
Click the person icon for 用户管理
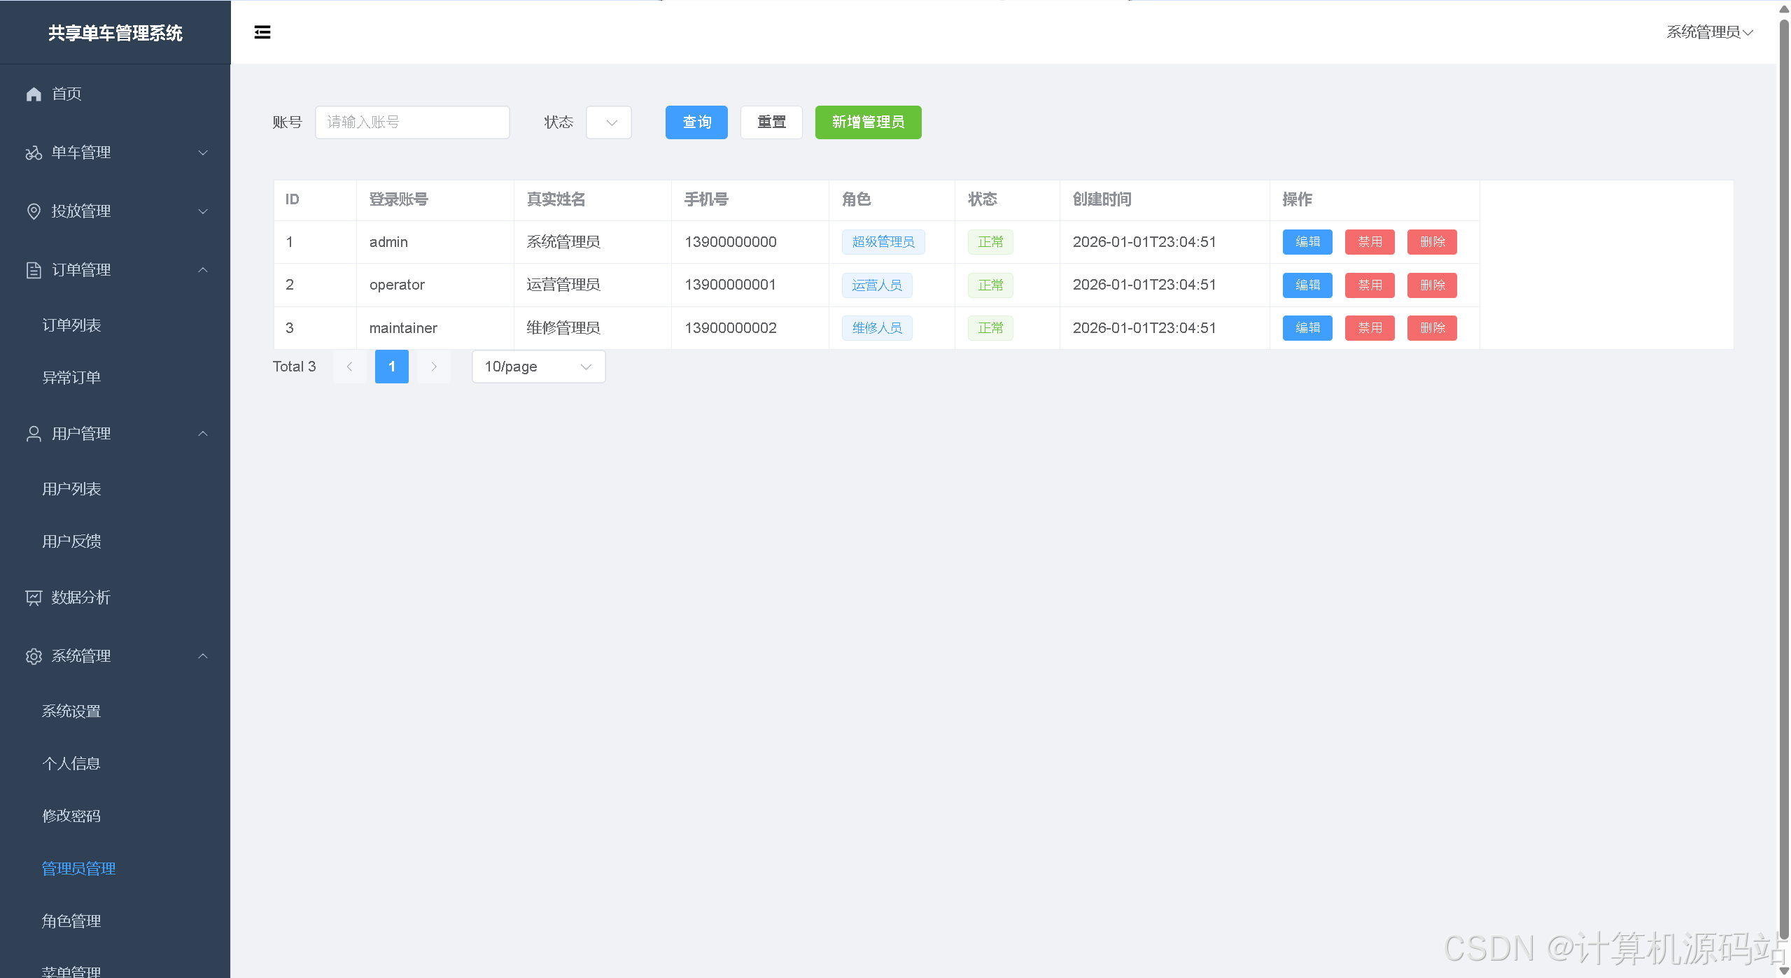[x=34, y=434]
